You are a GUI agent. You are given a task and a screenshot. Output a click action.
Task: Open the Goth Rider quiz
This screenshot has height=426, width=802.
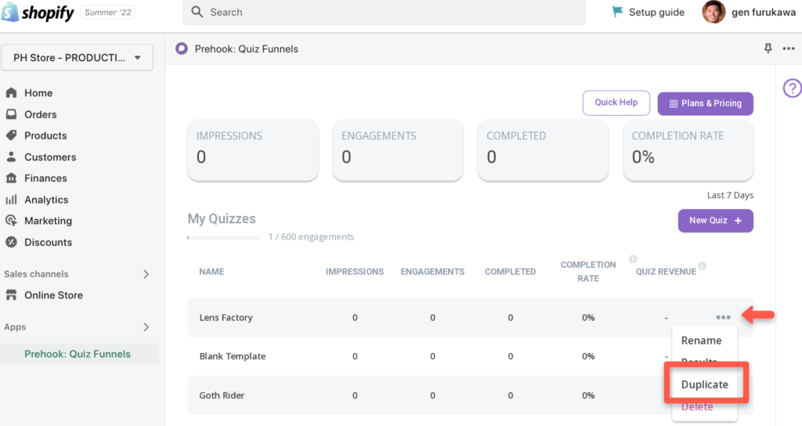[x=222, y=395]
